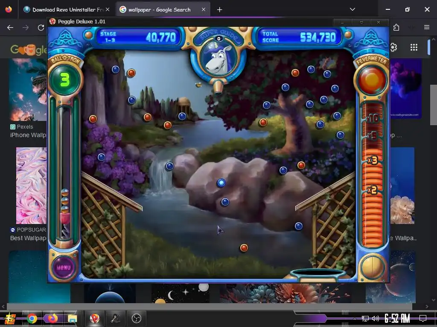Reload the Firefox page

pos(41,28)
